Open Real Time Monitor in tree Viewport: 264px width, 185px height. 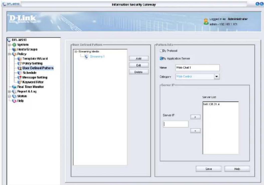pyautogui.click(x=31, y=87)
